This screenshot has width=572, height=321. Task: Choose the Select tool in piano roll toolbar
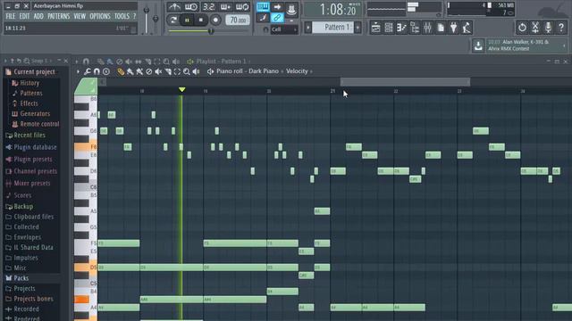pyautogui.click(x=177, y=71)
